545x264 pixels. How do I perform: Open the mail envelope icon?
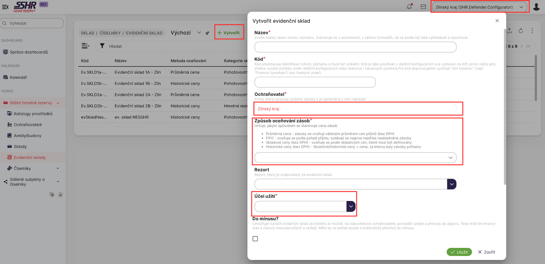[423, 7]
